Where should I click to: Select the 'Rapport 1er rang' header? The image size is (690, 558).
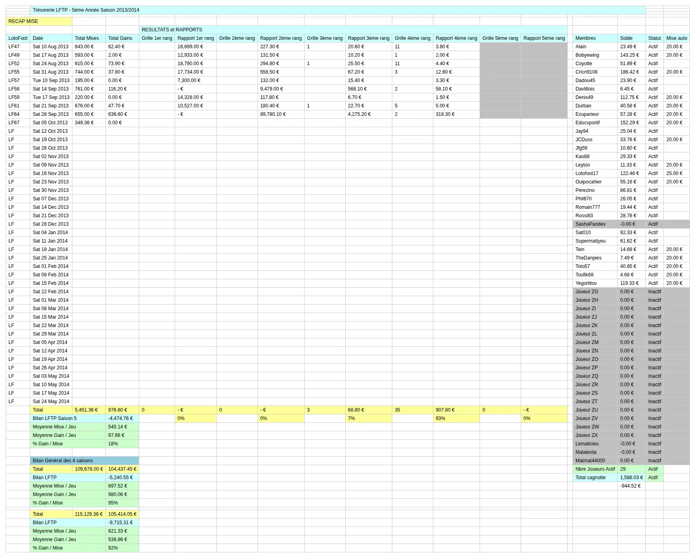click(196, 38)
